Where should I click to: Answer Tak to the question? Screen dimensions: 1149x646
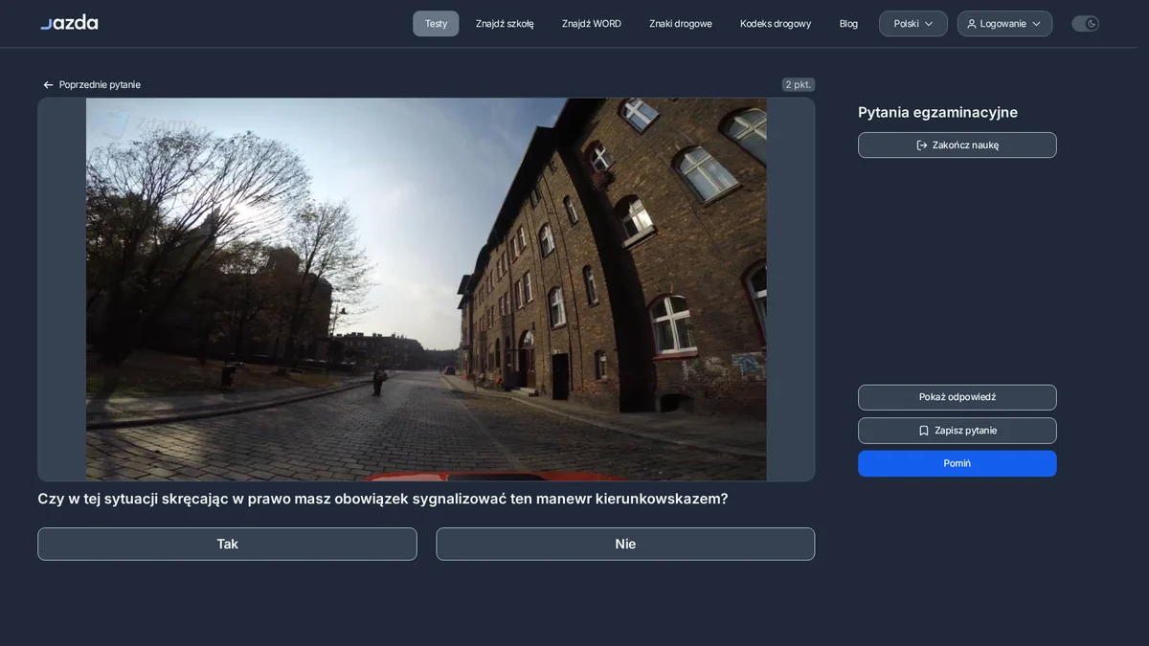pyautogui.click(x=227, y=544)
